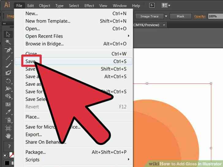223x167 pixels.
Task: Choose Open... from the File menu
Action: pos(74,28)
